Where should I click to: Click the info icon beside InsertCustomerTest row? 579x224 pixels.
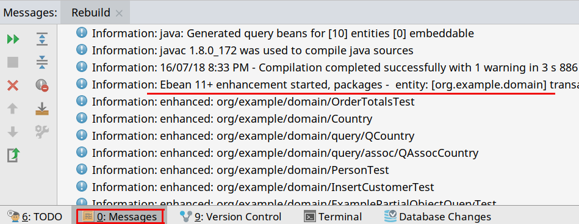click(x=81, y=186)
